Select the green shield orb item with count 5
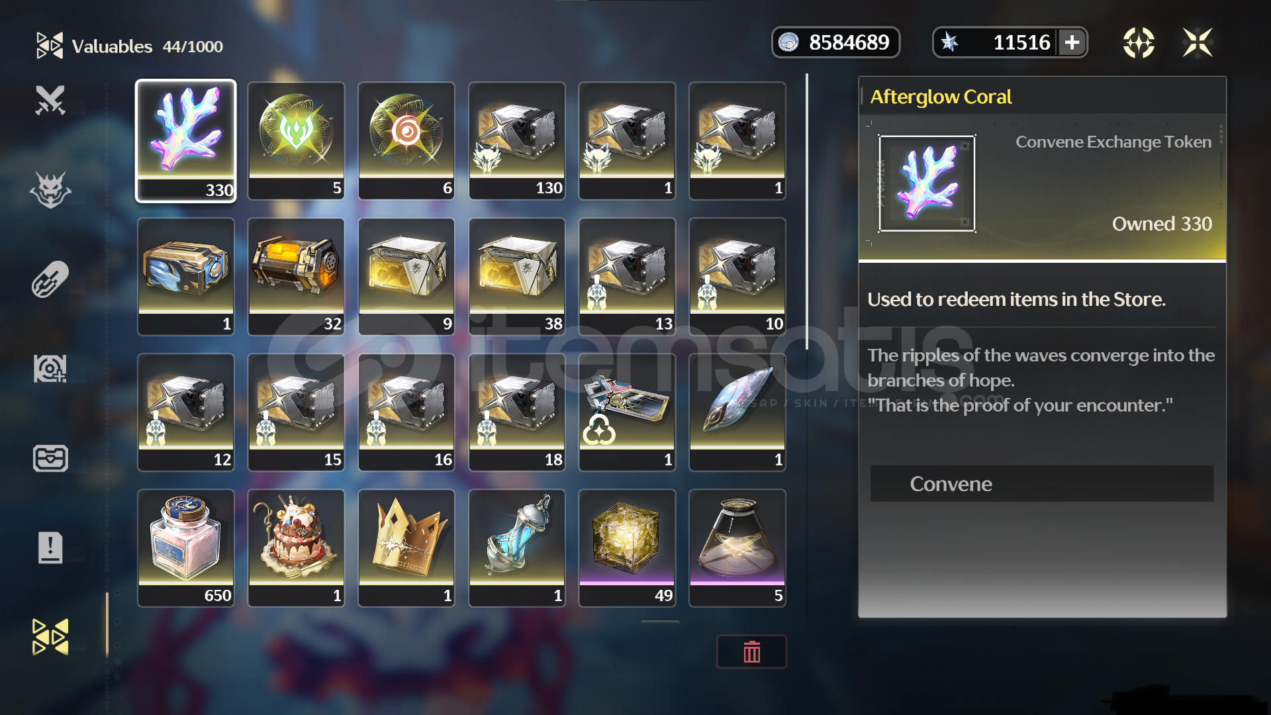 point(296,141)
